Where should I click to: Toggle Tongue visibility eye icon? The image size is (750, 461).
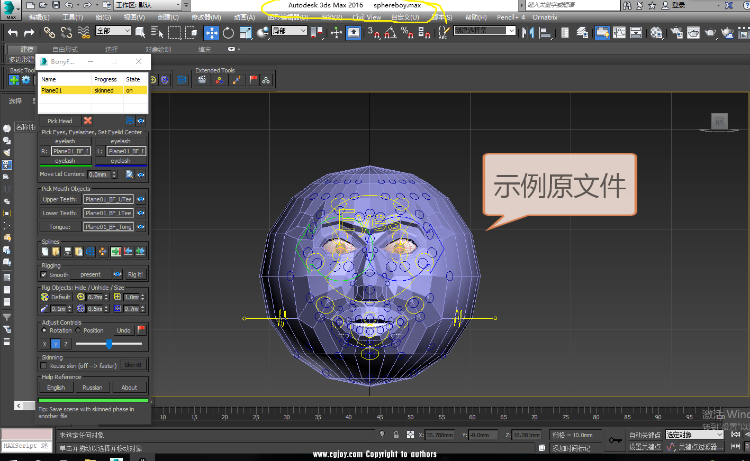click(x=141, y=227)
